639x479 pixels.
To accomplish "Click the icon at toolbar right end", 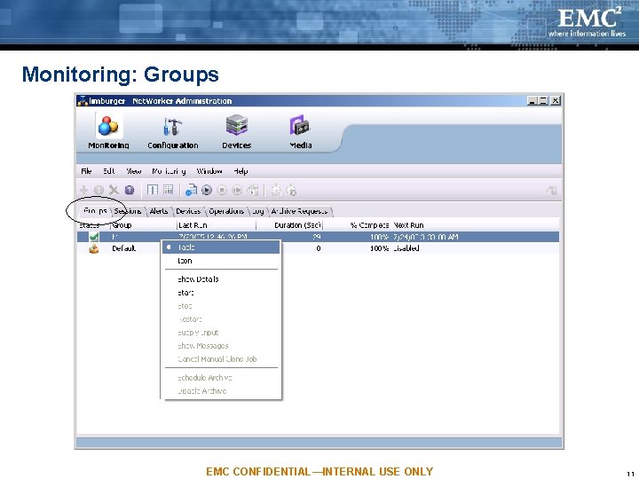I will click(552, 190).
